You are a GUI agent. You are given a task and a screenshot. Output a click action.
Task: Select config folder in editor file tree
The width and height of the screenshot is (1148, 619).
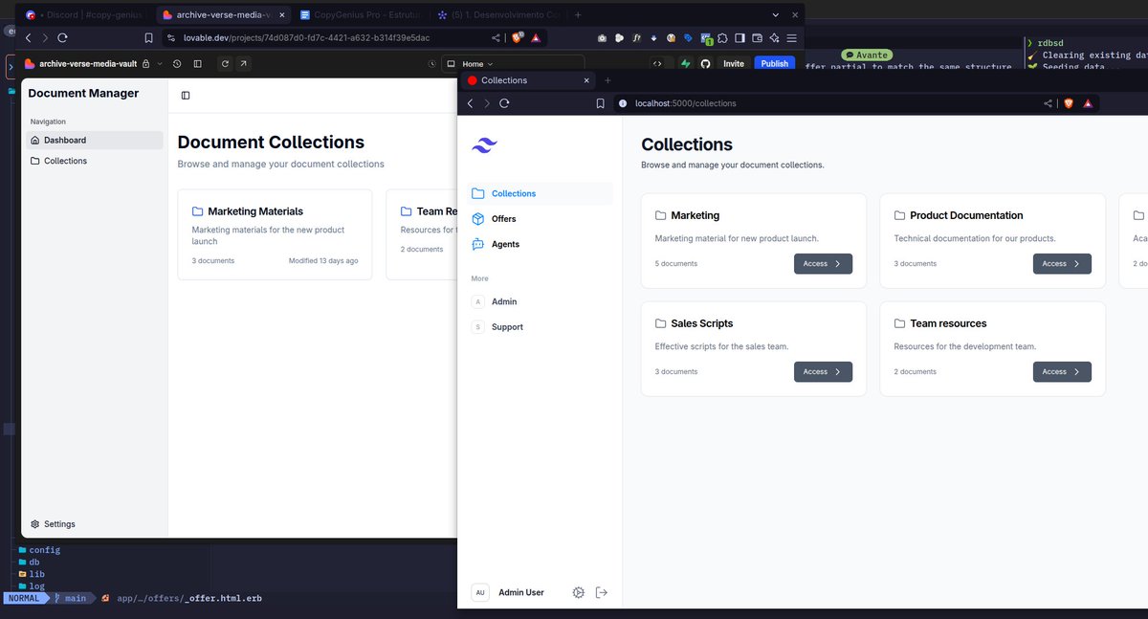coord(39,550)
